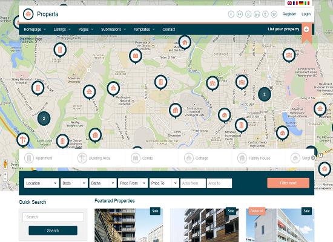Open the Homepage menu
This screenshot has width=333, height=242.
[x=35, y=30]
